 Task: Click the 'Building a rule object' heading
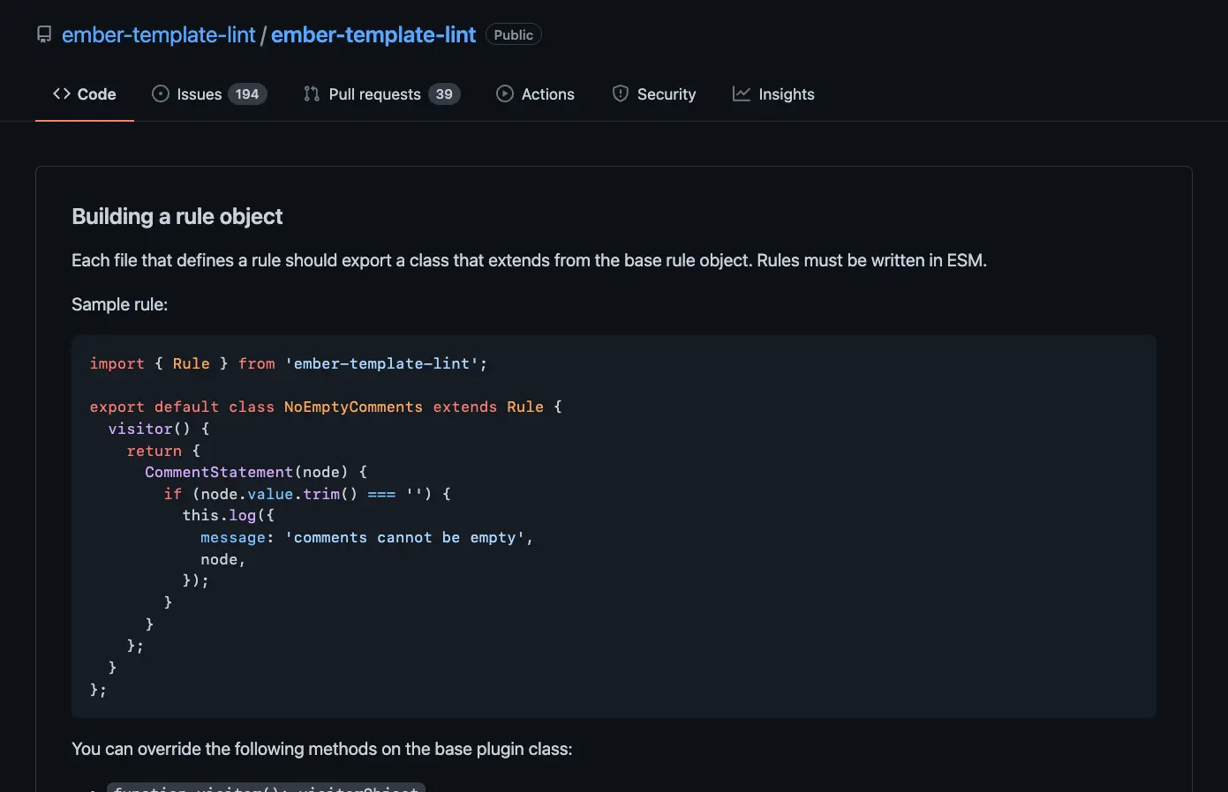pyautogui.click(x=177, y=216)
